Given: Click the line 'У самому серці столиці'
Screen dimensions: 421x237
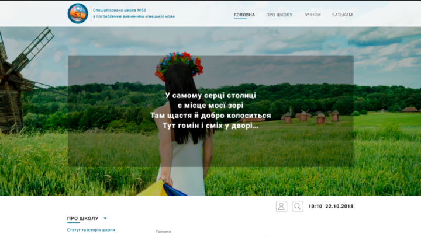Looking at the screenshot, I should [x=210, y=96].
